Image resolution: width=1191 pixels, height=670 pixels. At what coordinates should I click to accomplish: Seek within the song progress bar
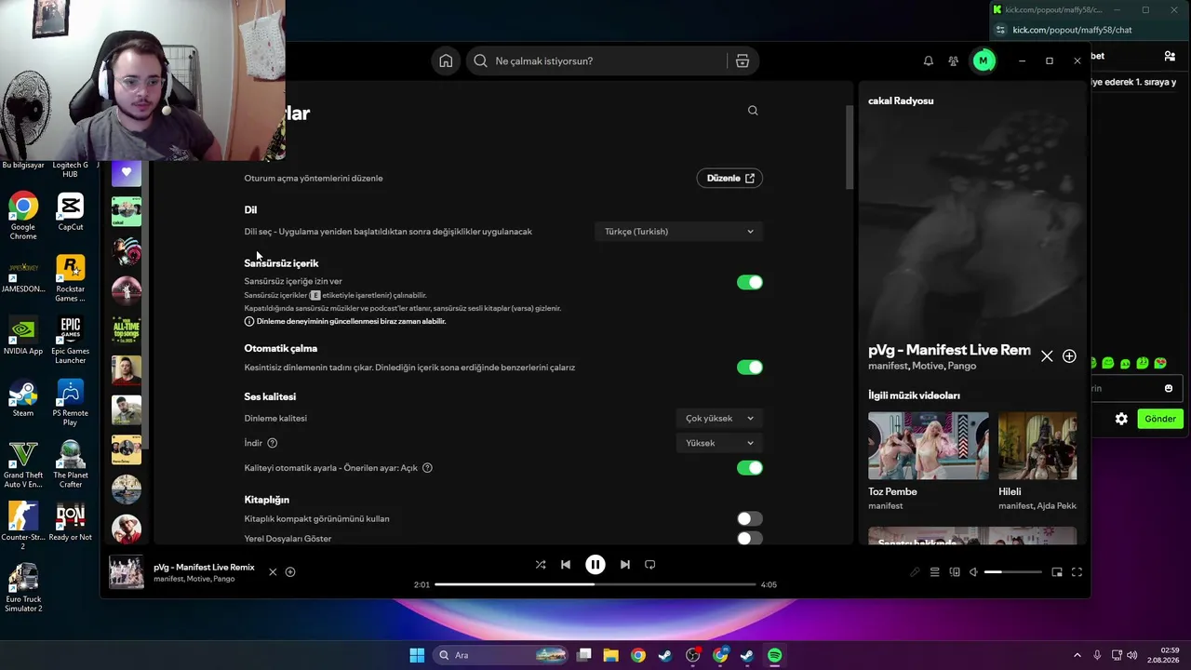tap(595, 584)
